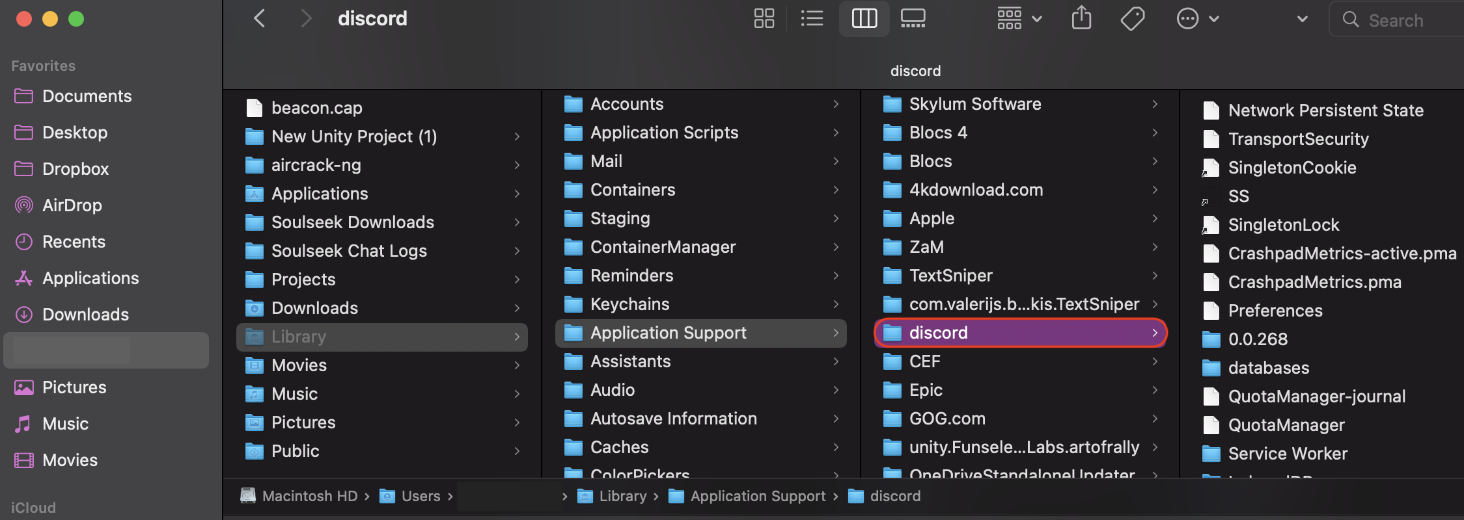Click the 0.0.268 folder icon
1464x520 pixels.
click(1211, 339)
